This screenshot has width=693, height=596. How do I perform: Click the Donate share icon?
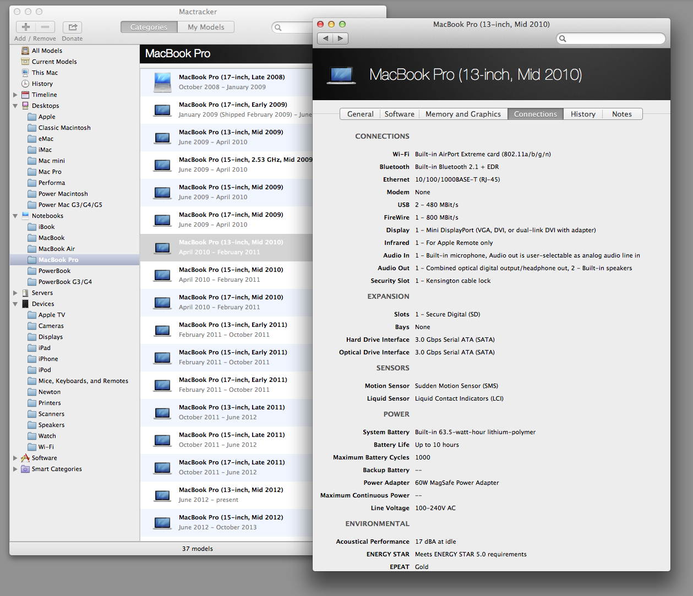click(x=72, y=27)
